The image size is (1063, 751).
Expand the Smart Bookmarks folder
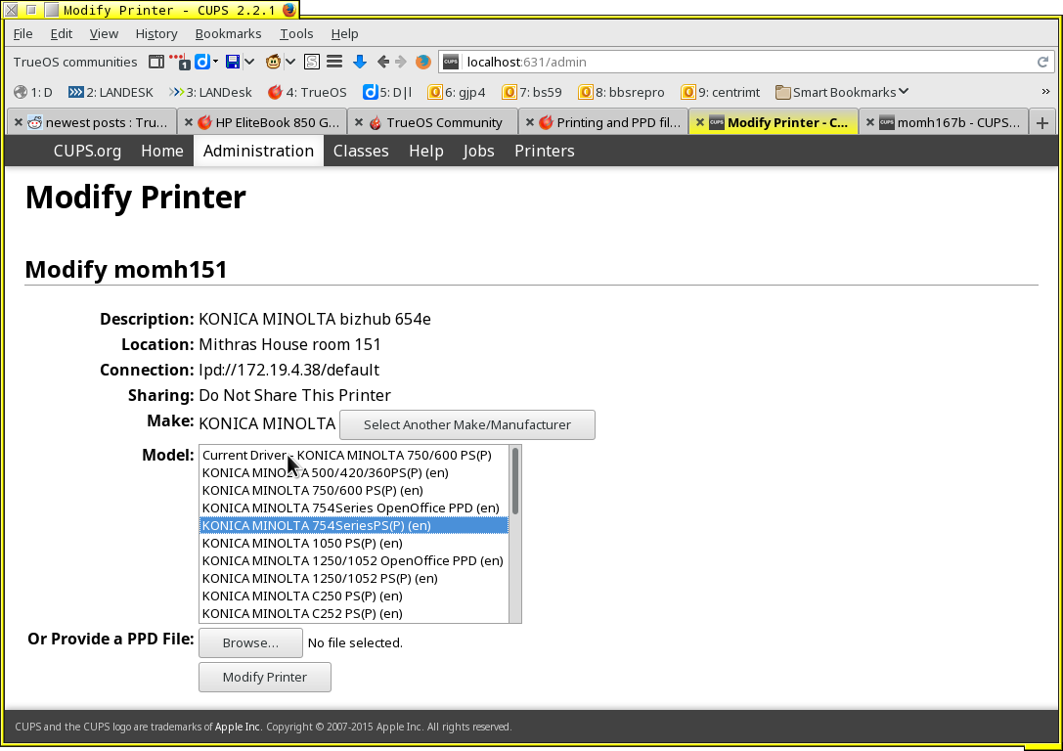842,92
